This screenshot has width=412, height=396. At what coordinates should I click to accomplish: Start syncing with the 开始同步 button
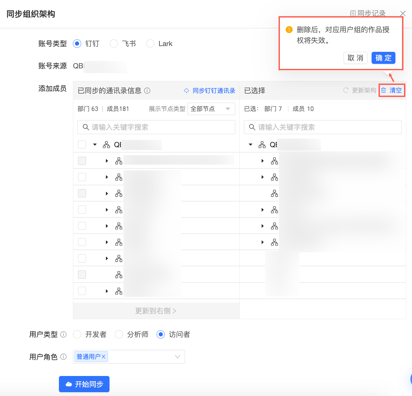84,384
